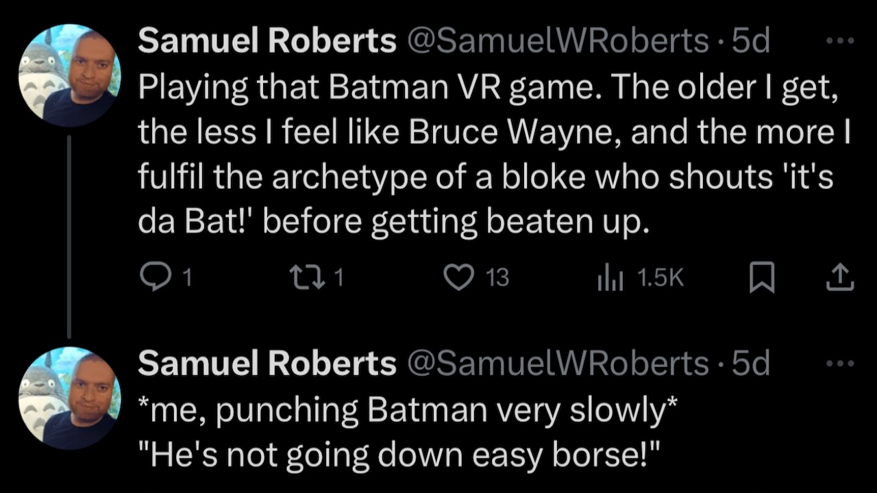Screen dimensions: 877x493
Task: Bookmark the first tweet
Action: 761,277
